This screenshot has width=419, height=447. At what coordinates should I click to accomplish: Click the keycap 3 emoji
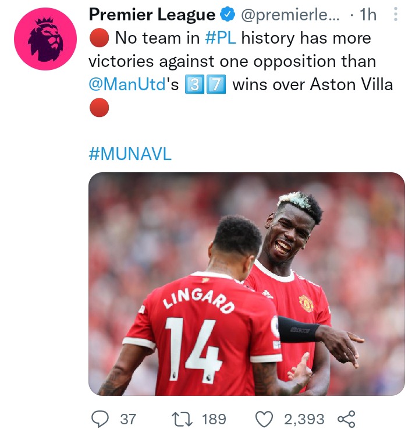(194, 84)
